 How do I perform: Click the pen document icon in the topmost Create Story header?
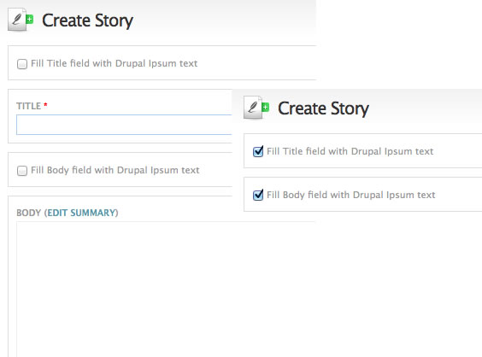point(16,20)
